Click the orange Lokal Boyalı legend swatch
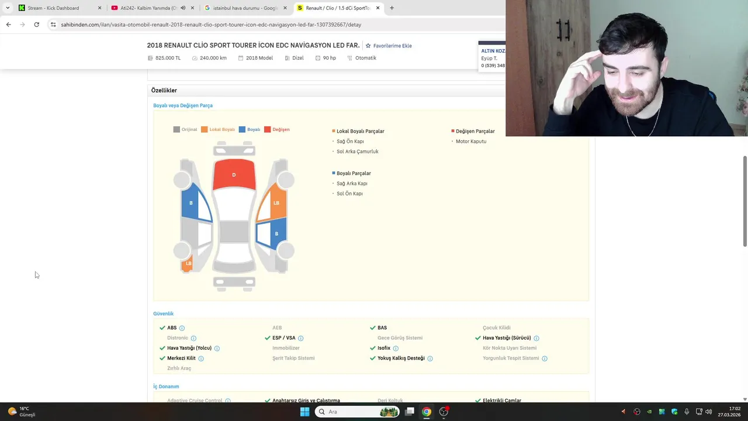Viewport: 748px width, 421px height. (x=205, y=129)
